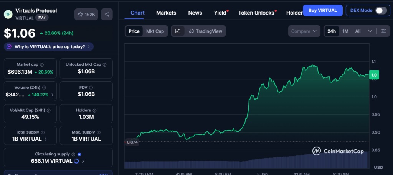Expand more time range options chevron
The image size is (393, 175).
370,31
